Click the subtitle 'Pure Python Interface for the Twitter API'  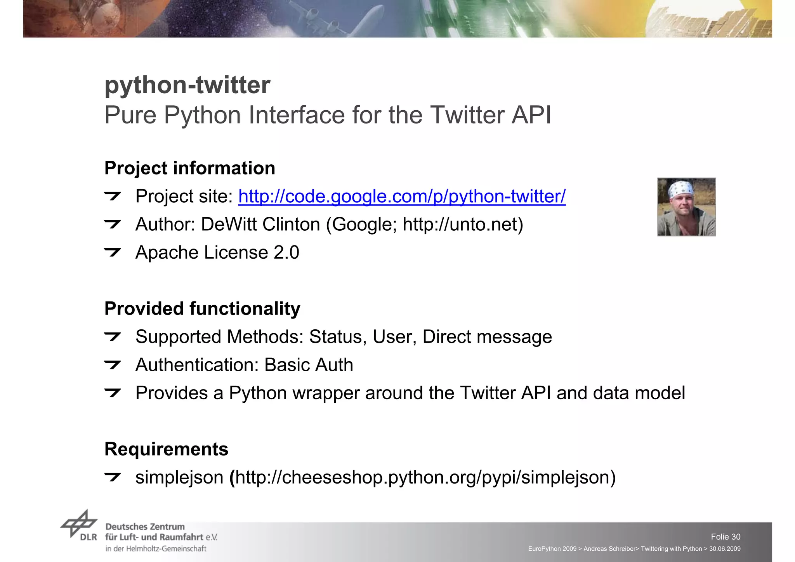tap(328, 115)
